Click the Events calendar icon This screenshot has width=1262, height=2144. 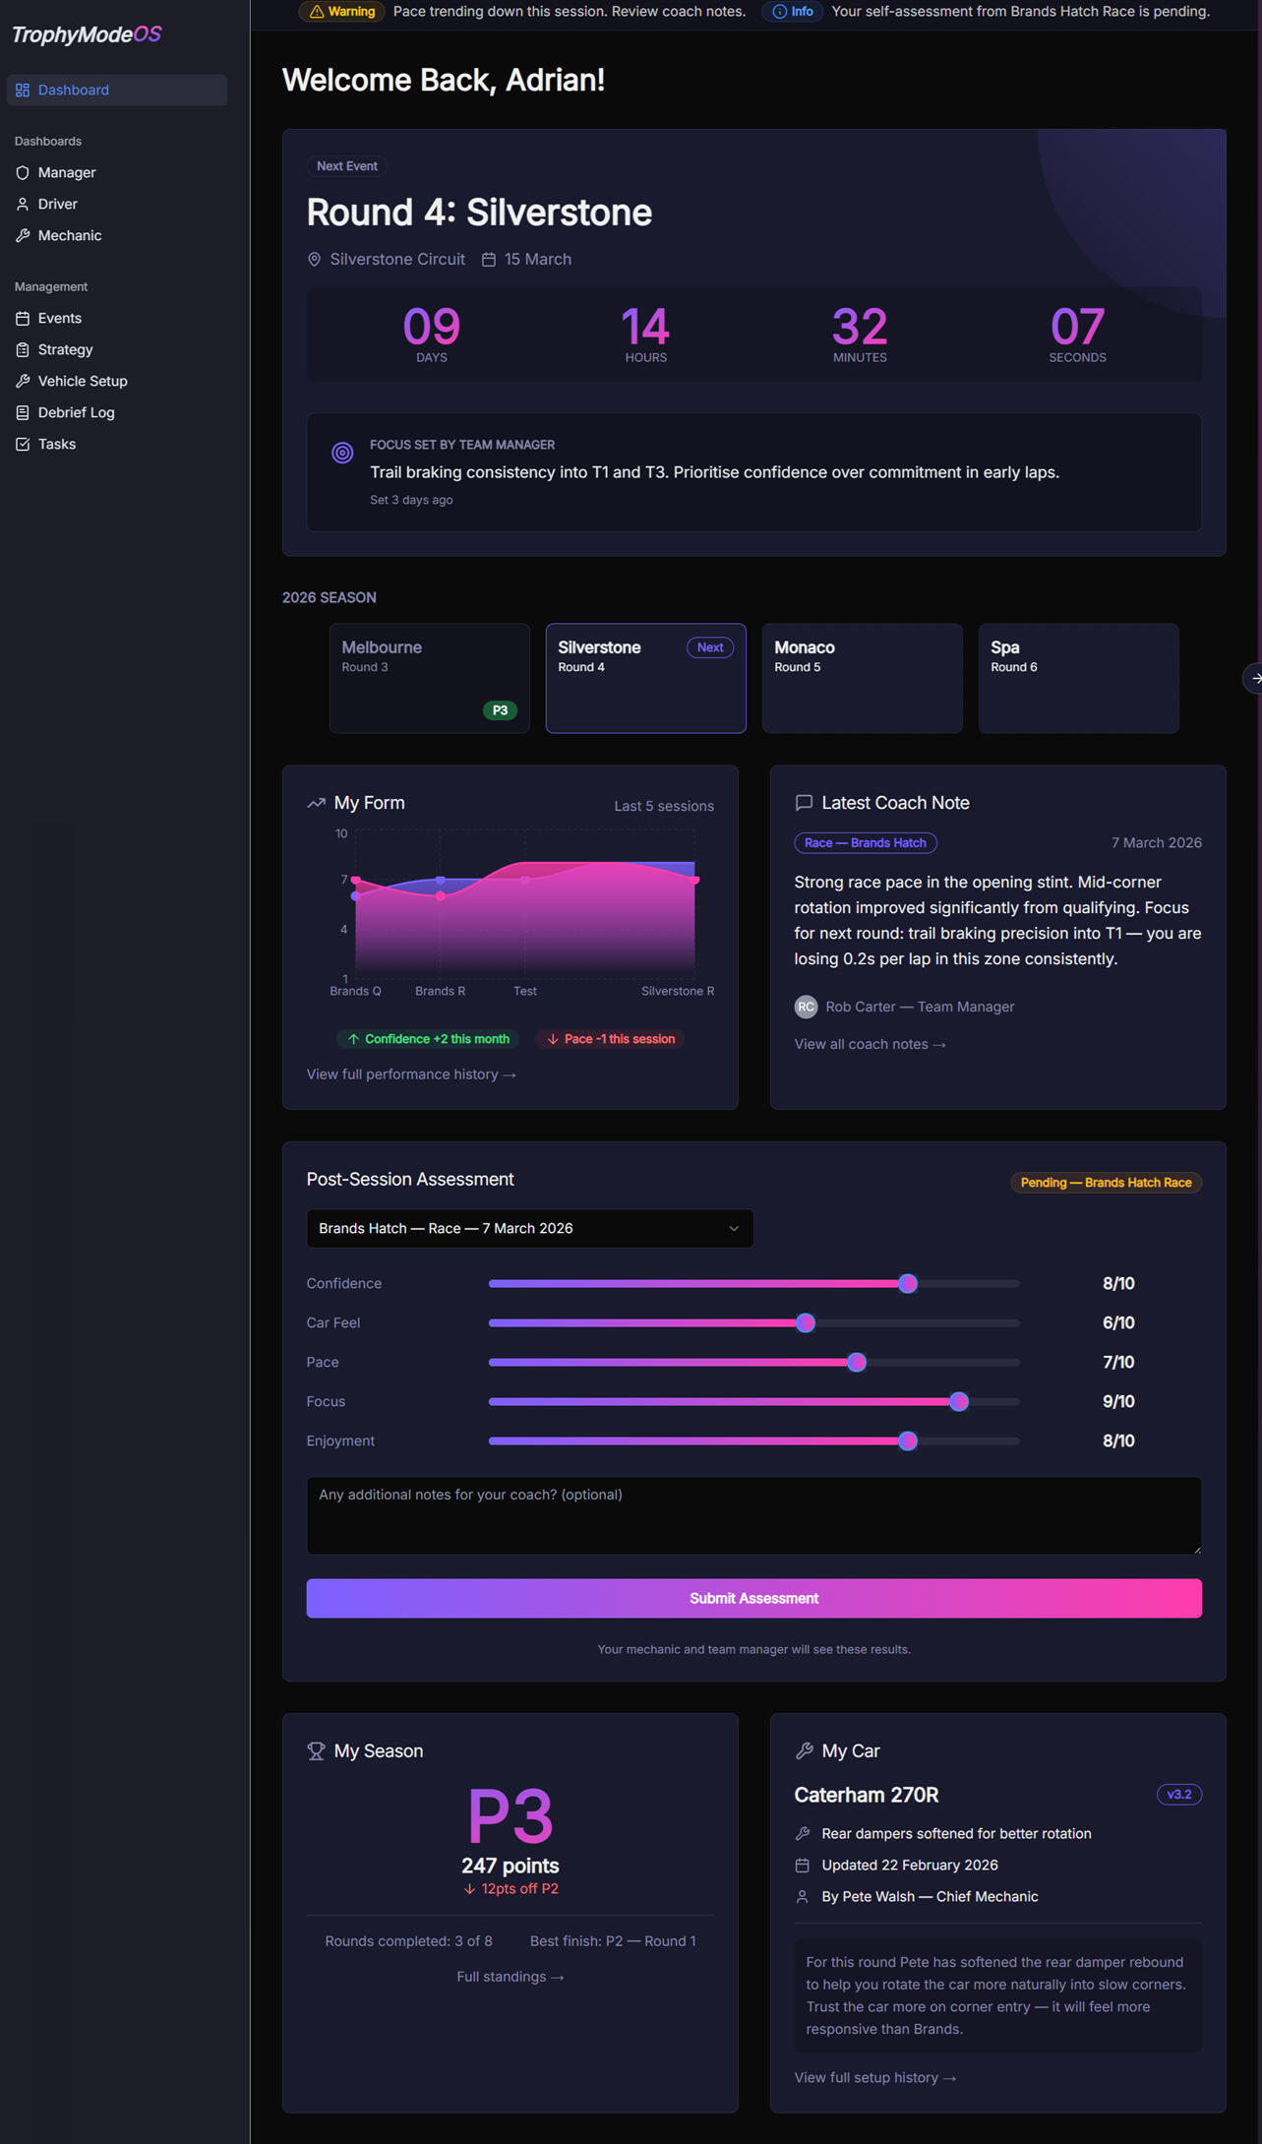[x=23, y=318]
